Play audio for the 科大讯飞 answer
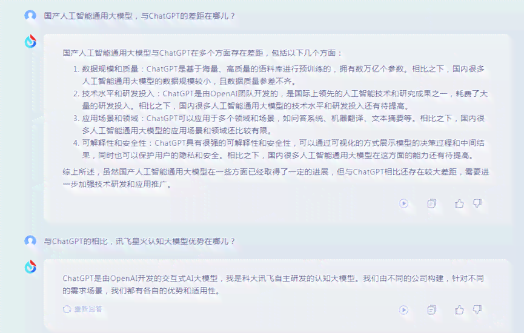Image resolution: width=524 pixels, height=333 pixels. tap(403, 310)
